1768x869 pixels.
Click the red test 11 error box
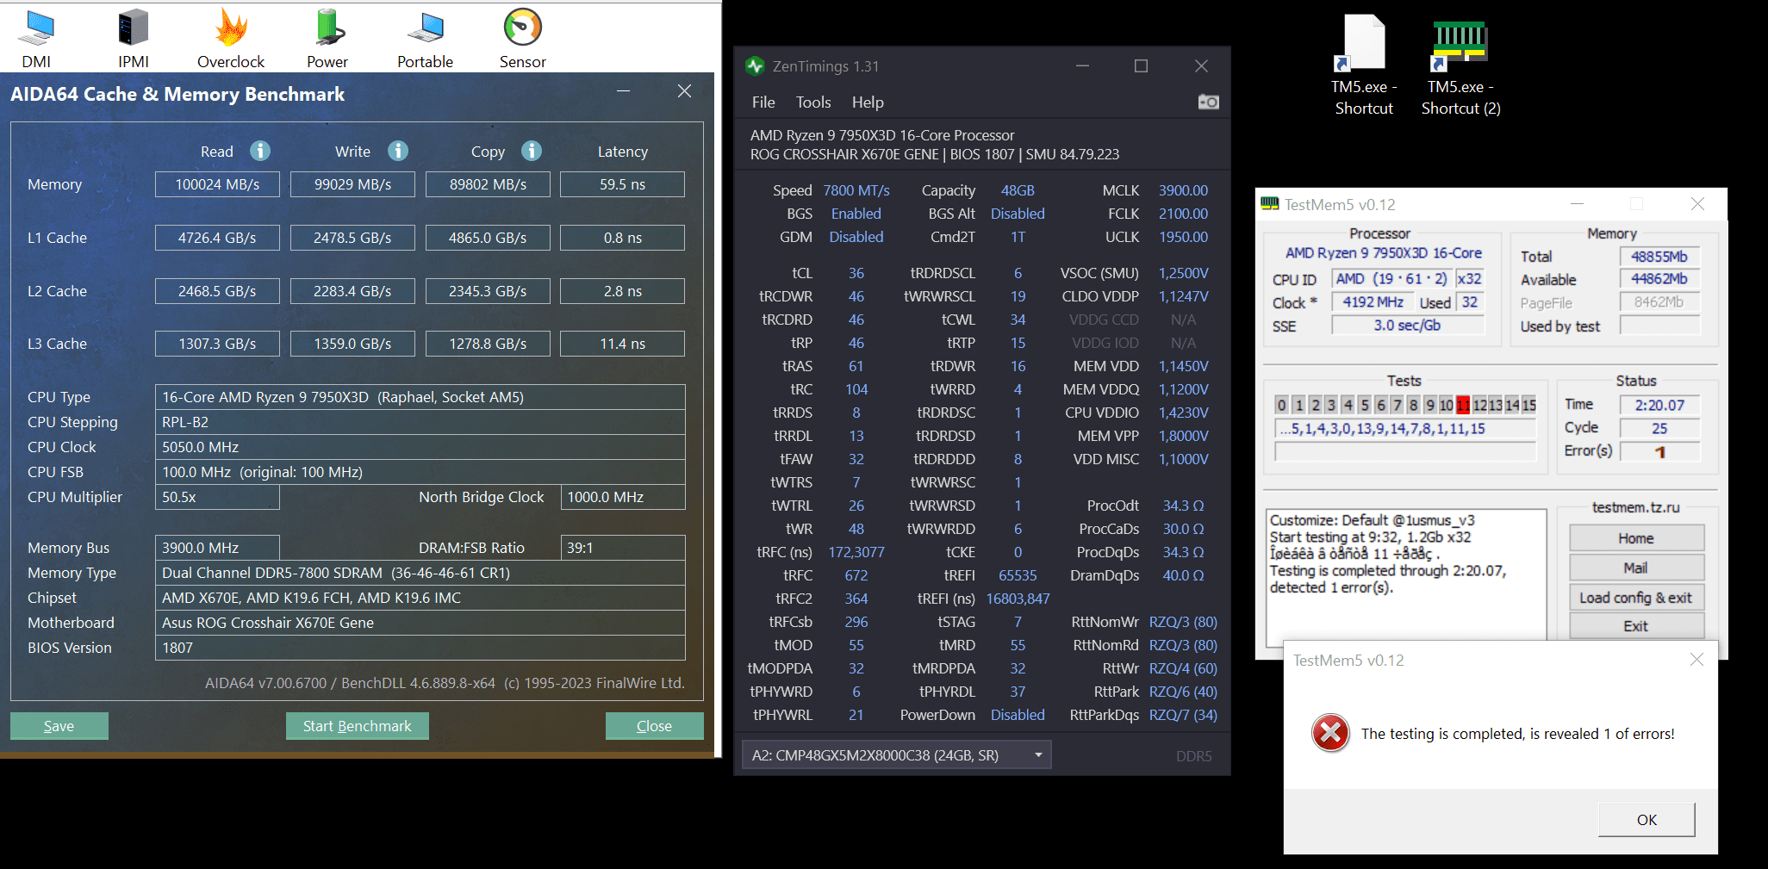tap(1463, 405)
